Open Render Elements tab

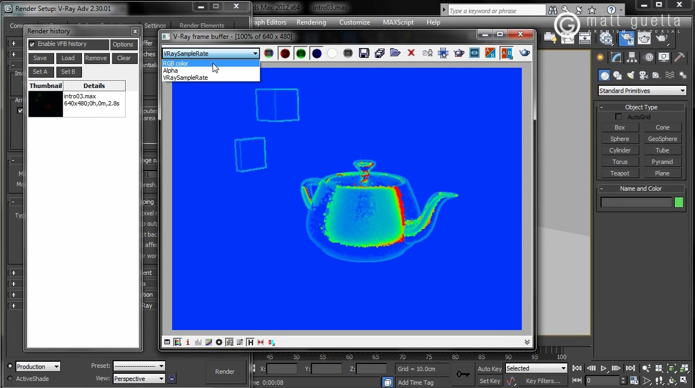[202, 26]
